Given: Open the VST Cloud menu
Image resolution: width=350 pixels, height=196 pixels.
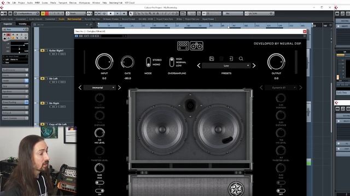Looking at the screenshot, I should click(x=130, y=3).
